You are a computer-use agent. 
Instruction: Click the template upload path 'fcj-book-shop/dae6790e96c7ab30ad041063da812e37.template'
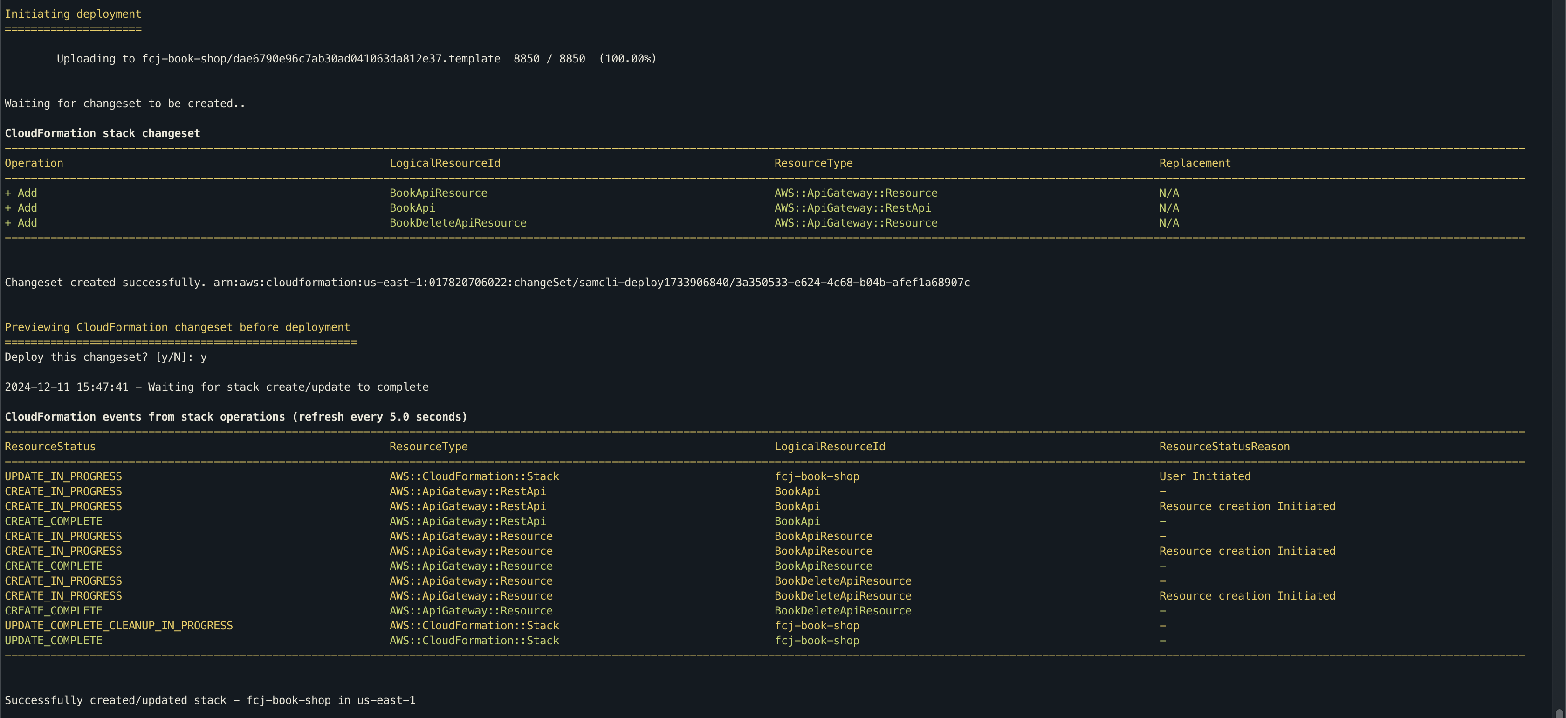pos(321,59)
